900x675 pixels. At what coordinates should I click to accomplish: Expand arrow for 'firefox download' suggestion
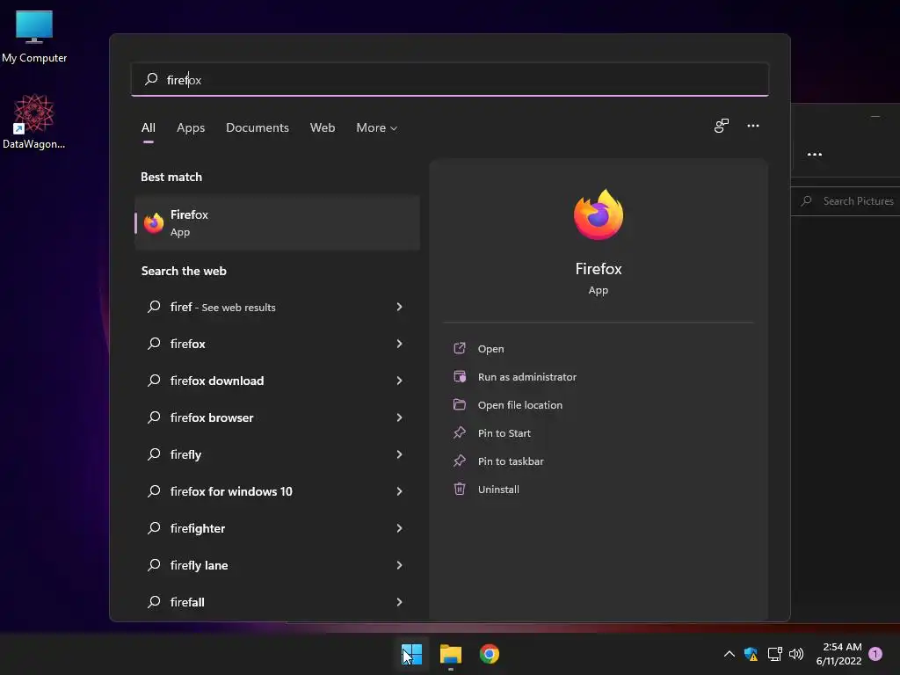click(400, 381)
